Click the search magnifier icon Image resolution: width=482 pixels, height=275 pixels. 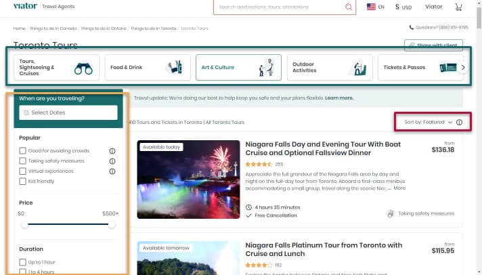(348, 7)
